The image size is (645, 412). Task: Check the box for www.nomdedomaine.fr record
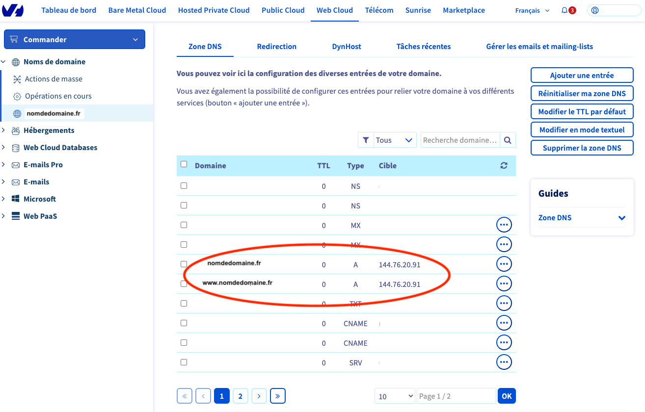click(x=184, y=283)
